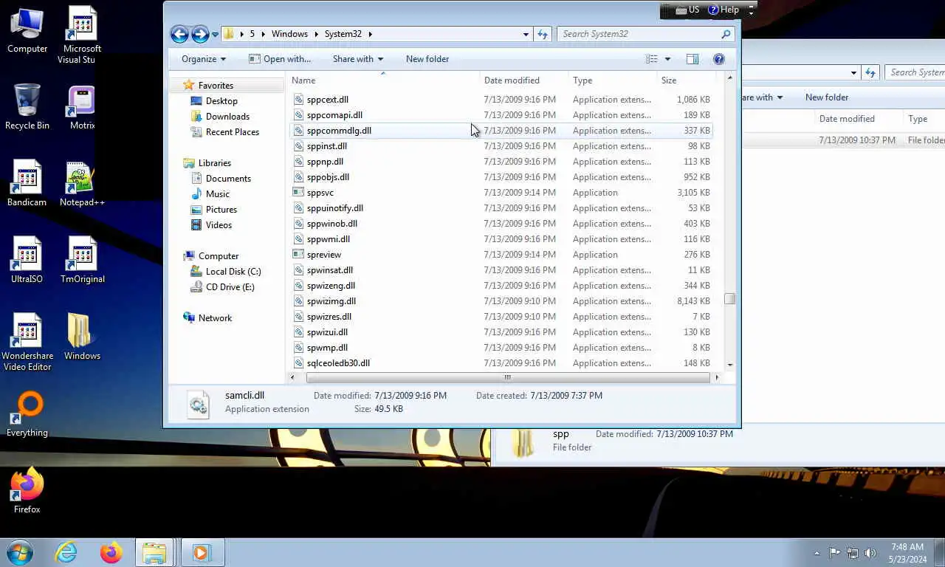Open Recent Places in Favorites
This screenshot has width=945, height=567.
232,132
